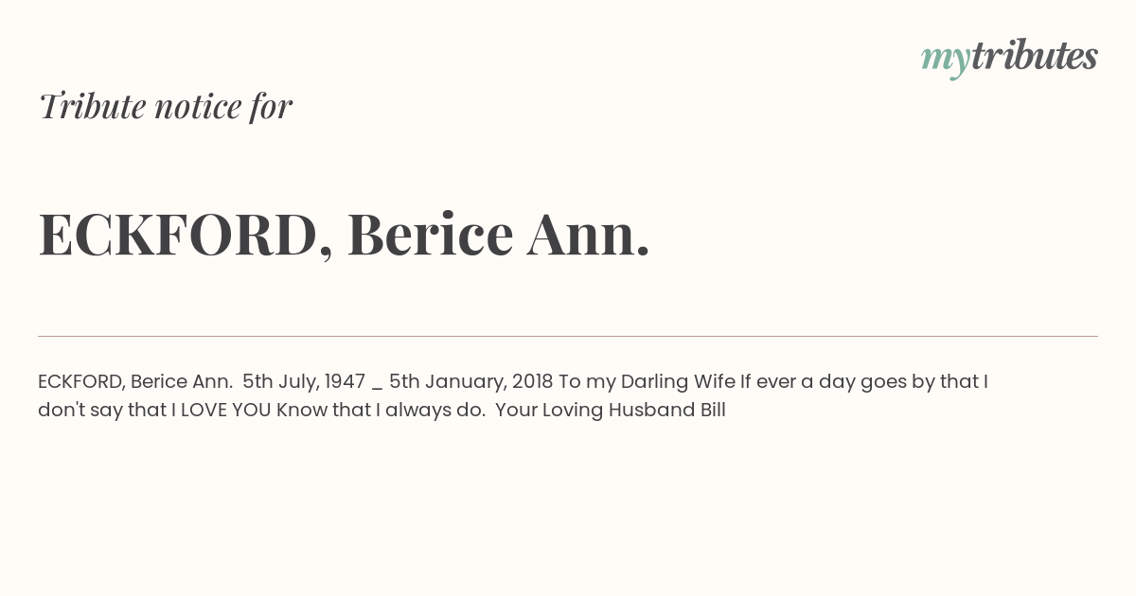Click the date "5th January, 2018"
Image resolution: width=1136 pixels, height=596 pixels.
471,381
